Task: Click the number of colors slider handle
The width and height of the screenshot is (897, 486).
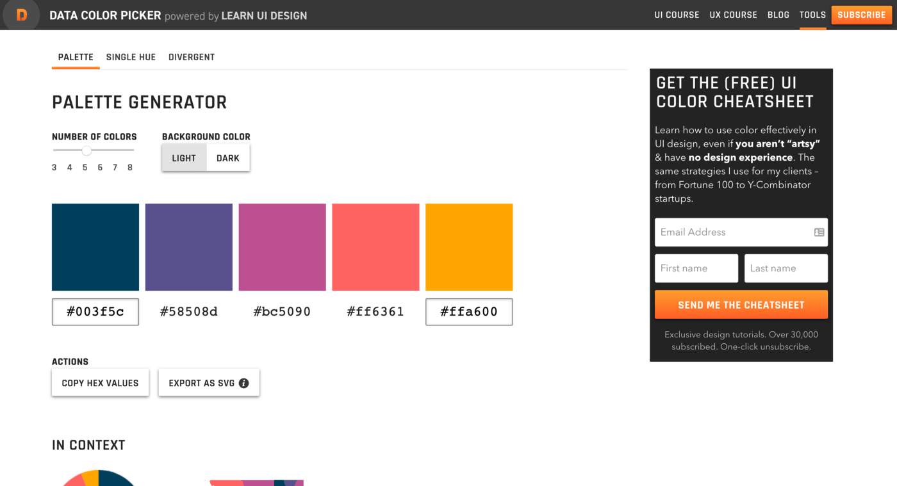Action: tap(86, 150)
